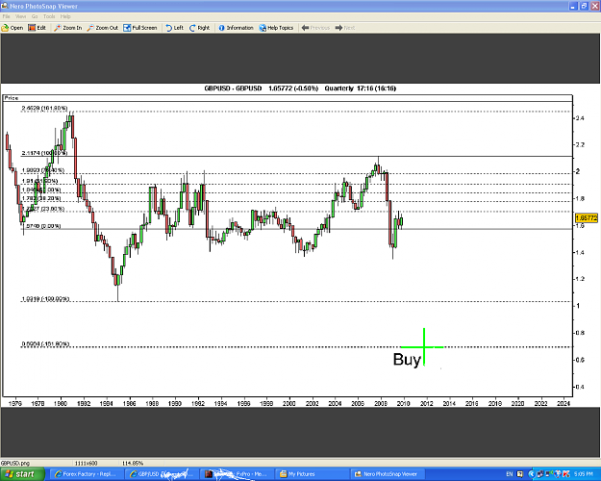Zoom In on the picture
Screen dimensions: 601x481
click(x=68, y=28)
